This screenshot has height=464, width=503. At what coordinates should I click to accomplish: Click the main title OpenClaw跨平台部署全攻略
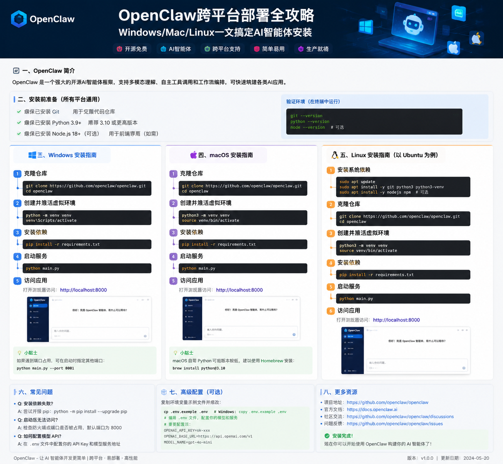(x=216, y=15)
